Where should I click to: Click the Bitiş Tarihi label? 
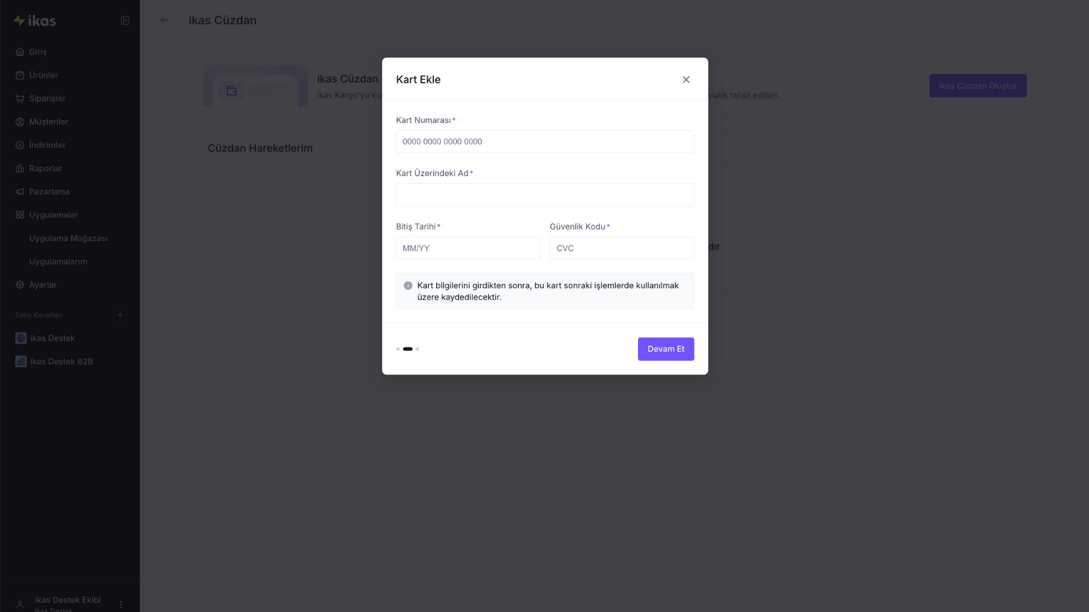(x=416, y=227)
